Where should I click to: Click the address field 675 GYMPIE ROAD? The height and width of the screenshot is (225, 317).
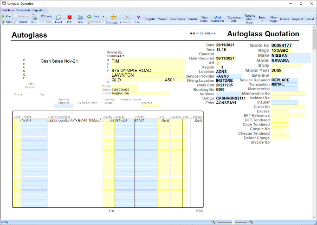[x=148, y=71]
